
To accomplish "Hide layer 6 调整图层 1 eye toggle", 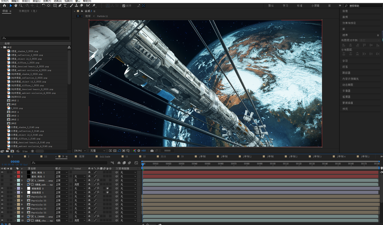I will pyautogui.click(x=2, y=192).
